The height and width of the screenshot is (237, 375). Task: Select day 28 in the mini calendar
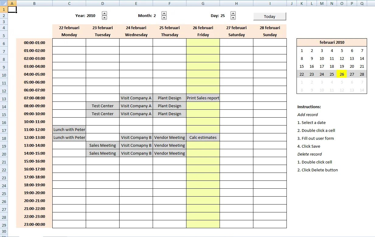coord(362,74)
